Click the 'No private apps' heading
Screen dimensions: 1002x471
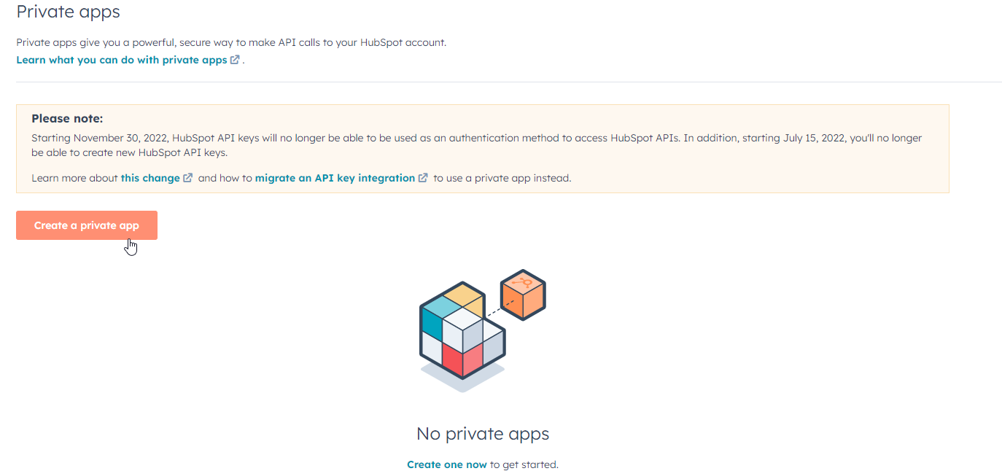pyautogui.click(x=483, y=434)
